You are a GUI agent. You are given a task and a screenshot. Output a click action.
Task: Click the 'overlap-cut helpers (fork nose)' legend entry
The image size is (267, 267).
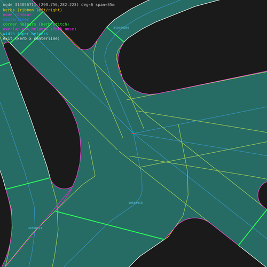[x=40, y=29]
